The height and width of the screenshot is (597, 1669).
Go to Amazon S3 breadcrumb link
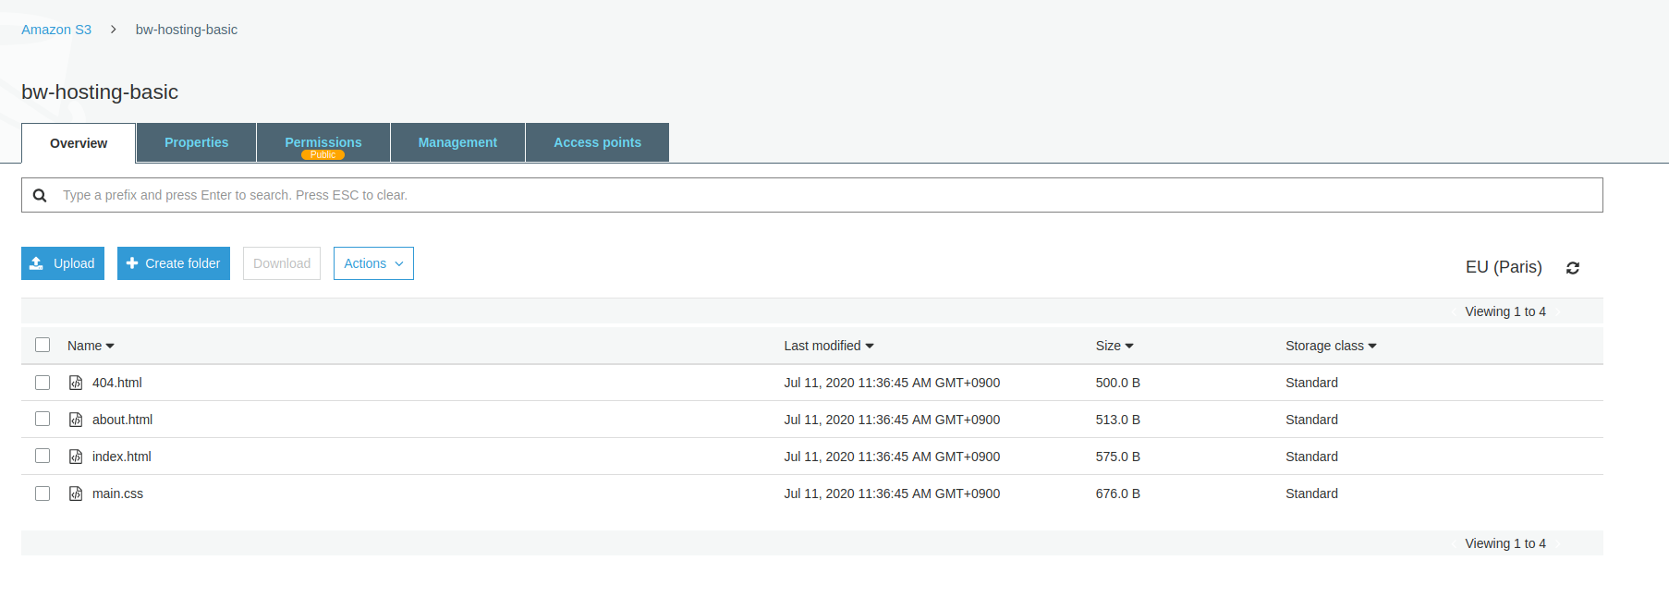tap(56, 30)
